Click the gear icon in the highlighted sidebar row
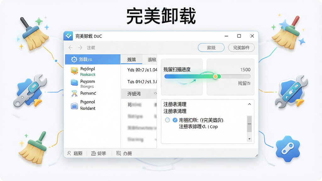The image size is (322, 181). click(74, 59)
